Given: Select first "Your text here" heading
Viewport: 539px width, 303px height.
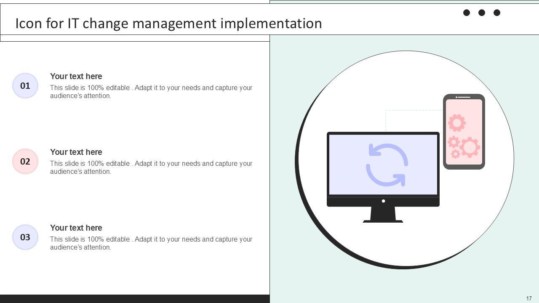Looking at the screenshot, I should click(x=76, y=76).
